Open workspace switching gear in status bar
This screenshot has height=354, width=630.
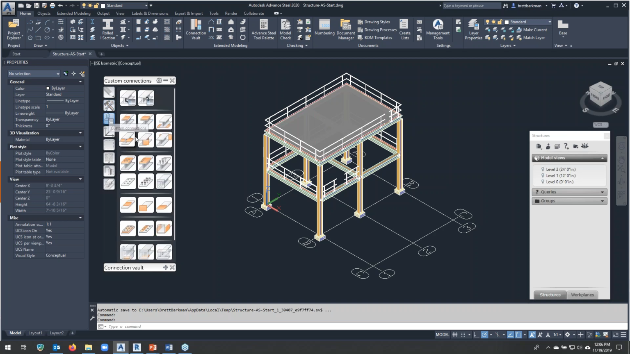pyautogui.click(x=568, y=335)
